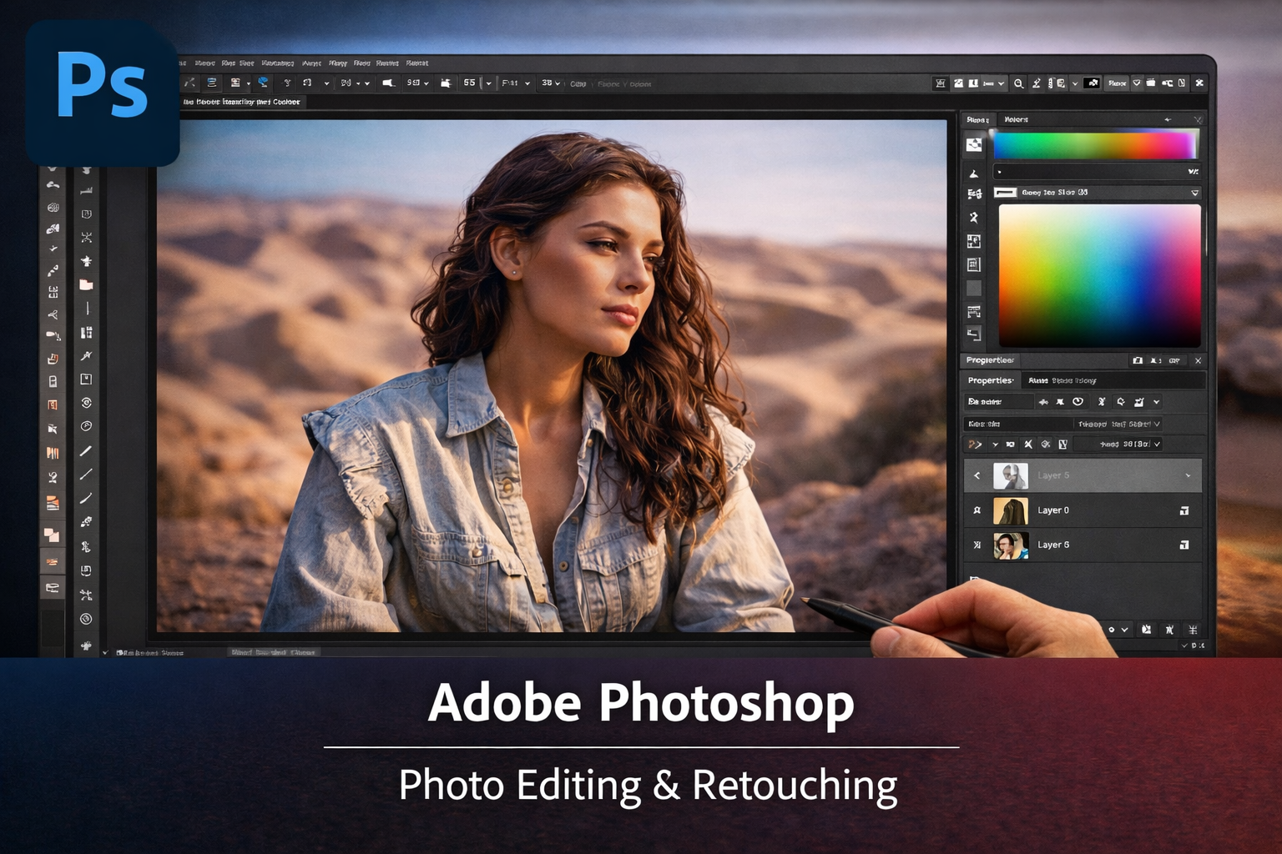The width and height of the screenshot is (1282, 854).
Task: Collapse the top layer using left chevron
Action: coord(977,475)
